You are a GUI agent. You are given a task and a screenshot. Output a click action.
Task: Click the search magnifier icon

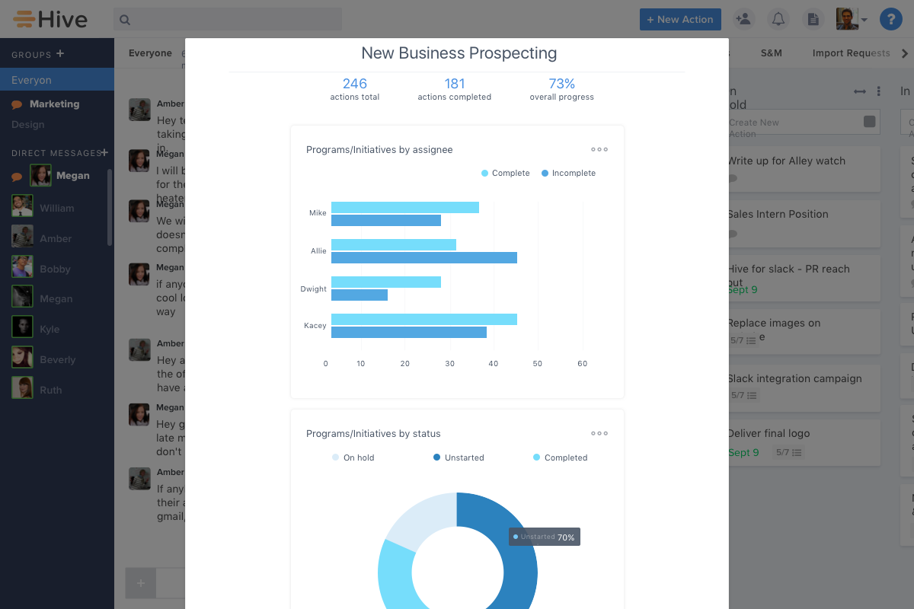125,20
